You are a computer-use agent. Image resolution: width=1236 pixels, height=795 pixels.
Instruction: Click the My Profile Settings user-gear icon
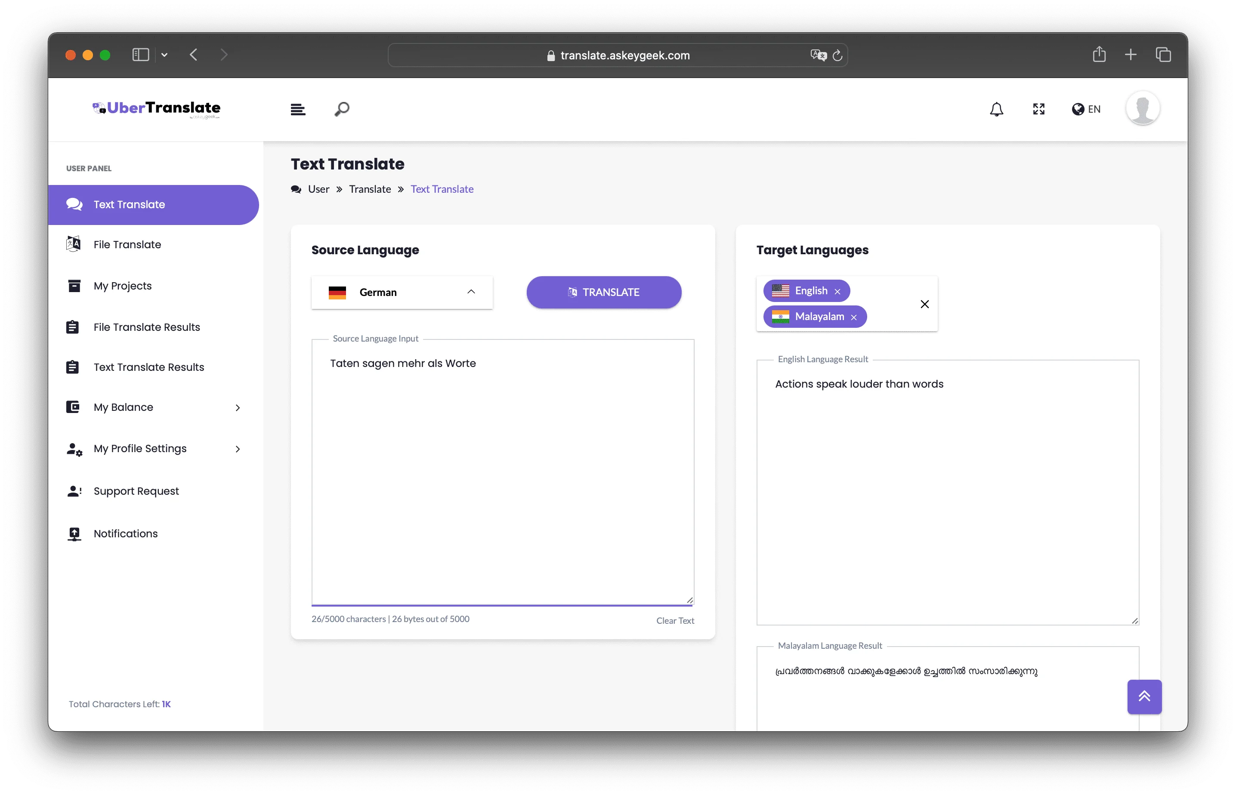point(74,449)
